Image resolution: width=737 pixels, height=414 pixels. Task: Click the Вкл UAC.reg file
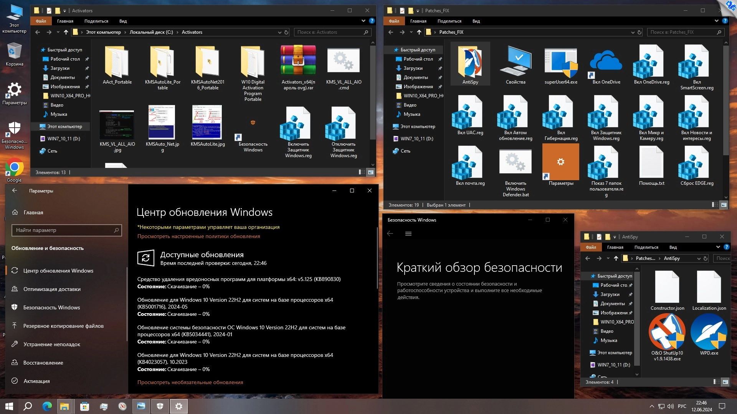coord(470,113)
